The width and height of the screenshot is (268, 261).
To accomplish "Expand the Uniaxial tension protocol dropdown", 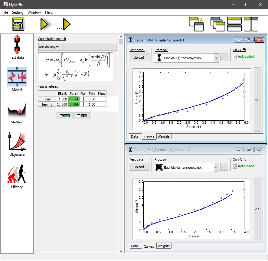I will (216, 58).
